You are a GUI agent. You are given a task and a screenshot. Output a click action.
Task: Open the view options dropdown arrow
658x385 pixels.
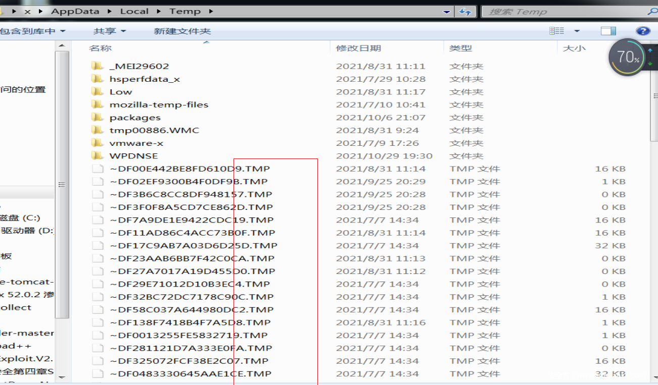(x=577, y=31)
